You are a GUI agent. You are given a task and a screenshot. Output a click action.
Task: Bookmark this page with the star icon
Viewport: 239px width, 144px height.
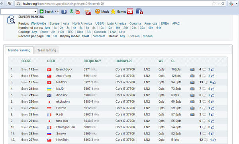[214, 4]
